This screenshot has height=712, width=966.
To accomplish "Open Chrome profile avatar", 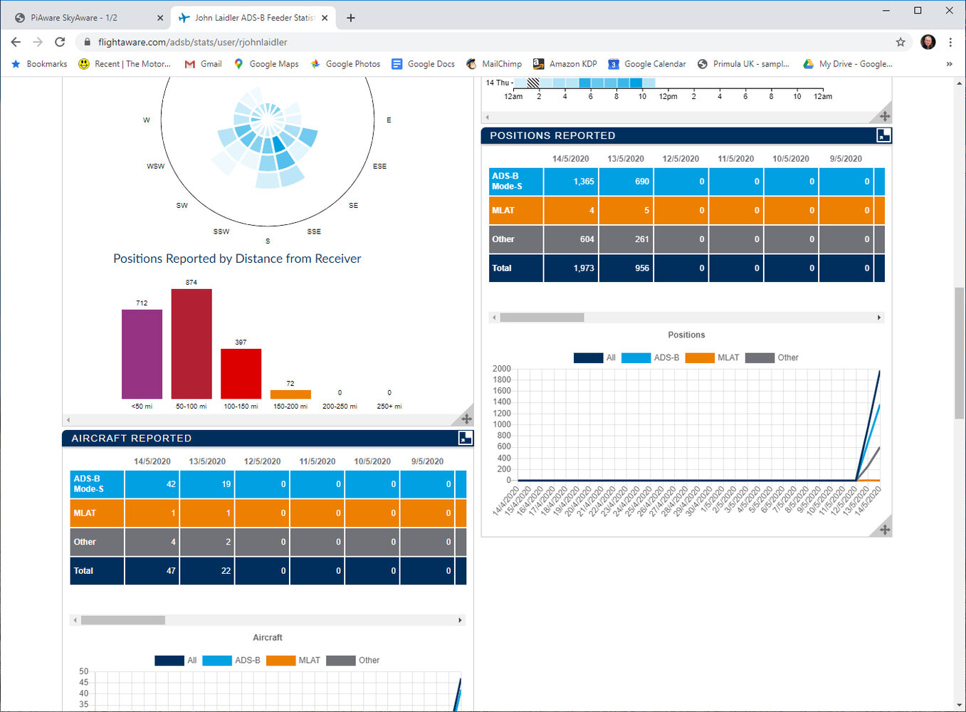I will click(928, 42).
